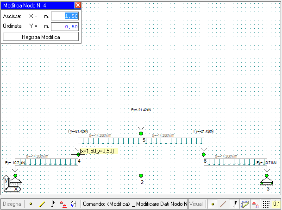Click q=-14.28kN/m label left of node 5
This screenshot has height=210, width=282.
[100, 135]
